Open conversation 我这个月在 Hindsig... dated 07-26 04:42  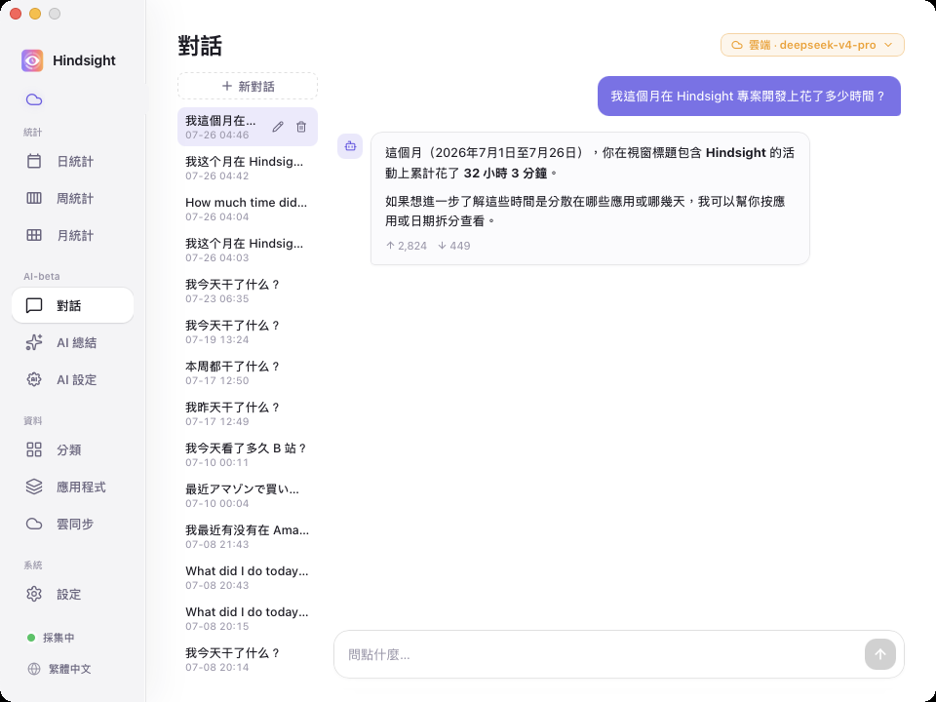coord(248,168)
